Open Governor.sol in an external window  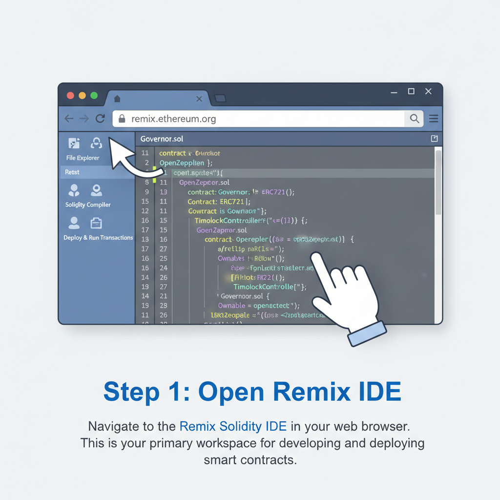pos(434,139)
